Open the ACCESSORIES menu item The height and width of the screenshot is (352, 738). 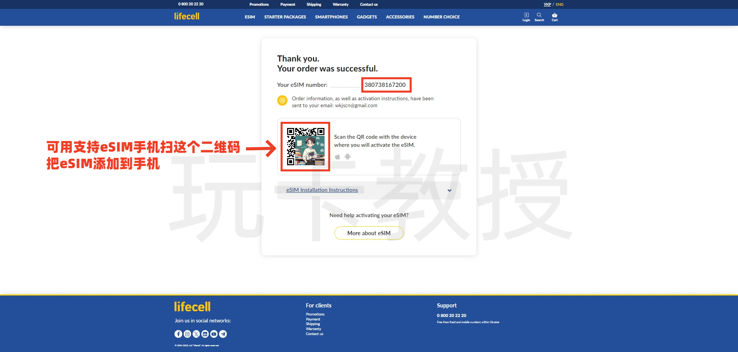click(400, 17)
